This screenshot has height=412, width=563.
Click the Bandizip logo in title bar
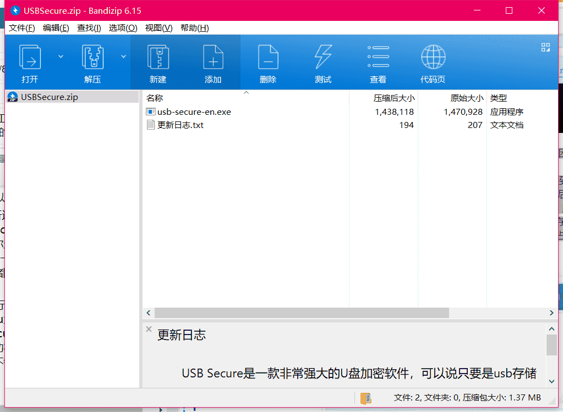click(15, 10)
